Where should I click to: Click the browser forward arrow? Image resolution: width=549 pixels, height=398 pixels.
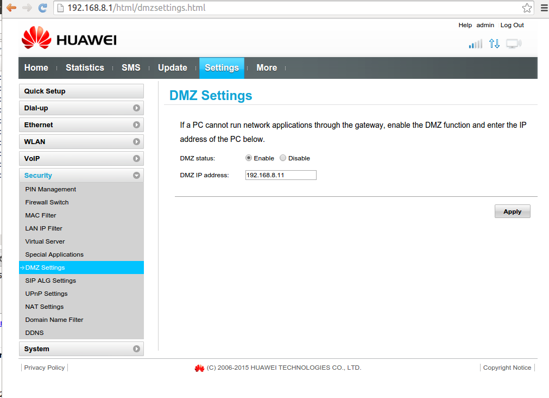point(27,8)
